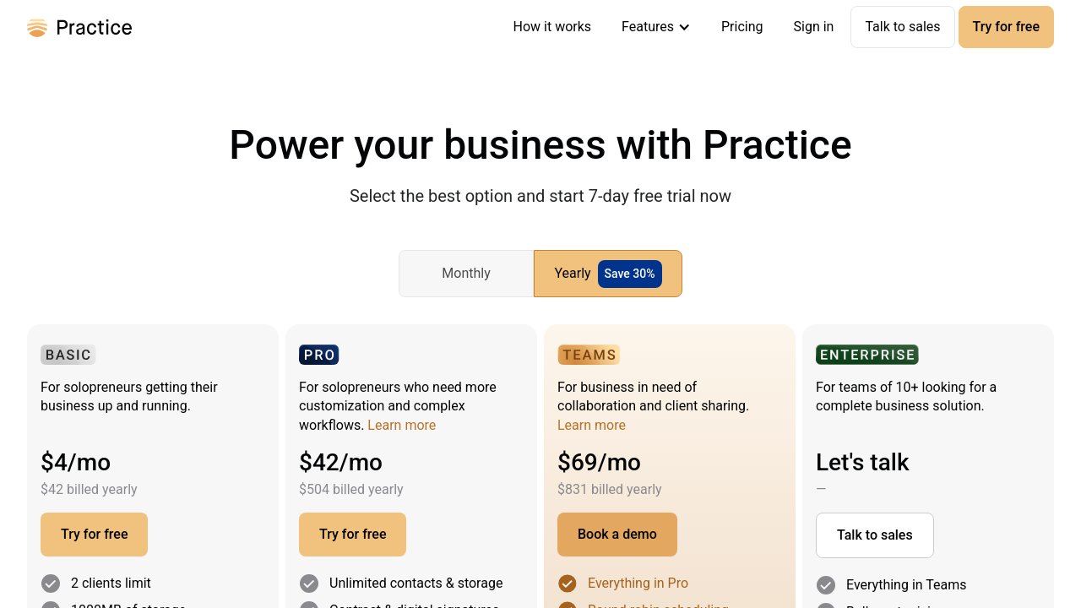1081x608 pixels.
Task: Open Learn more link in Pro card
Action: click(x=401, y=426)
